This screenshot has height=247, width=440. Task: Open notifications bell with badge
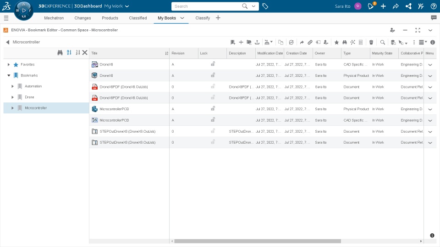point(371,6)
